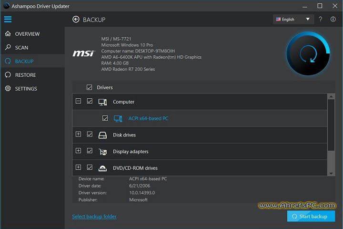Viewport: 343px width, 229px height.
Task: Expand the DVD/CD-ROM drives tree node
Action: coord(78,167)
